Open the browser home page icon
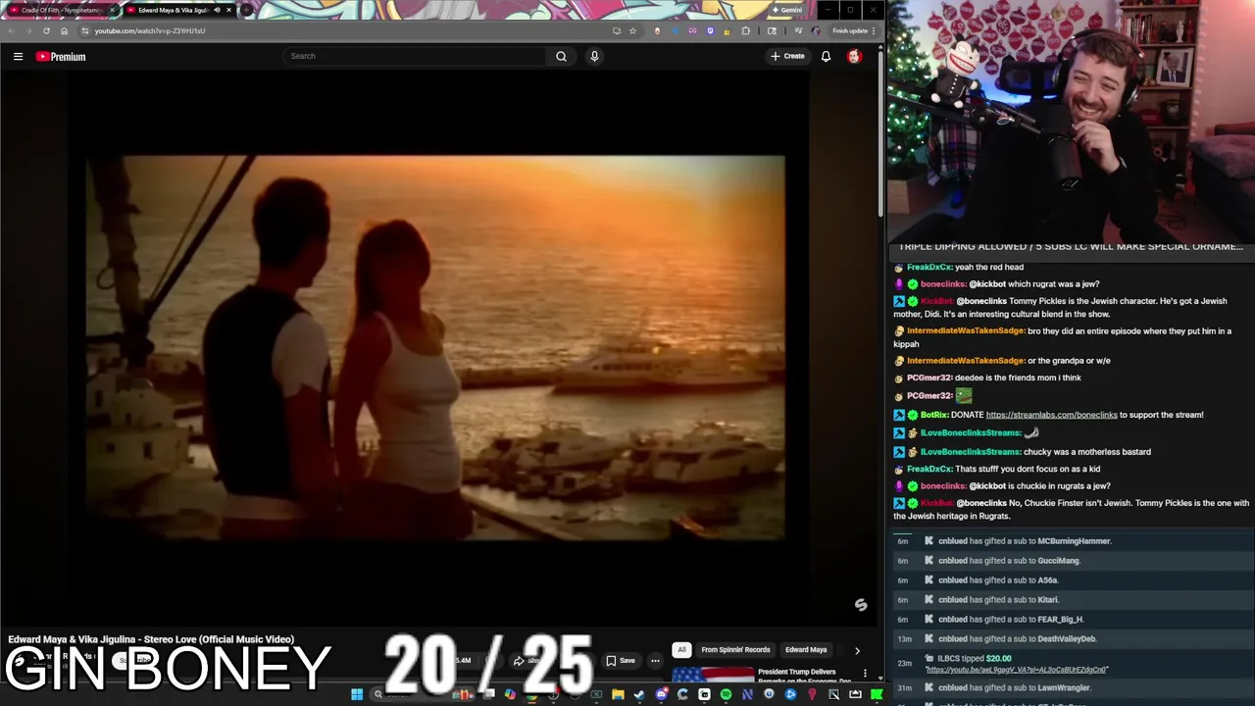Viewport: 1255px width, 706px height. pos(65,30)
